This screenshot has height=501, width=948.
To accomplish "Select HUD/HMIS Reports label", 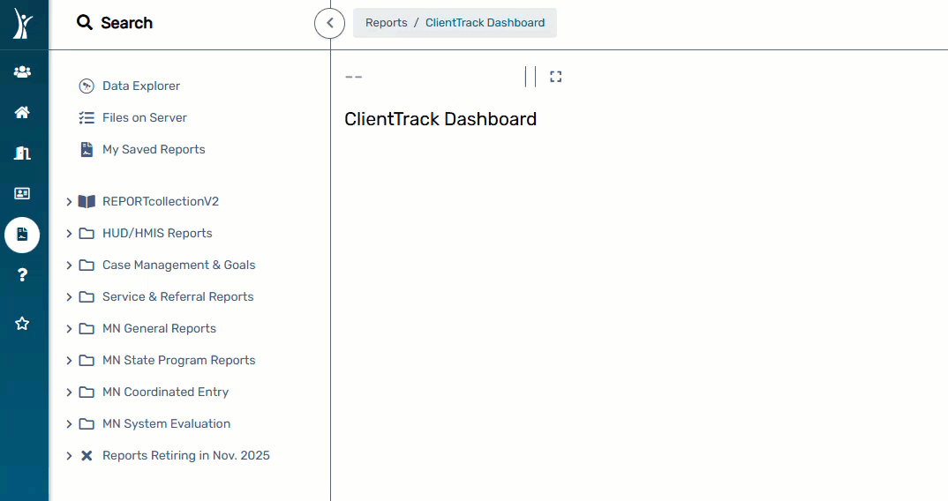I will (157, 233).
